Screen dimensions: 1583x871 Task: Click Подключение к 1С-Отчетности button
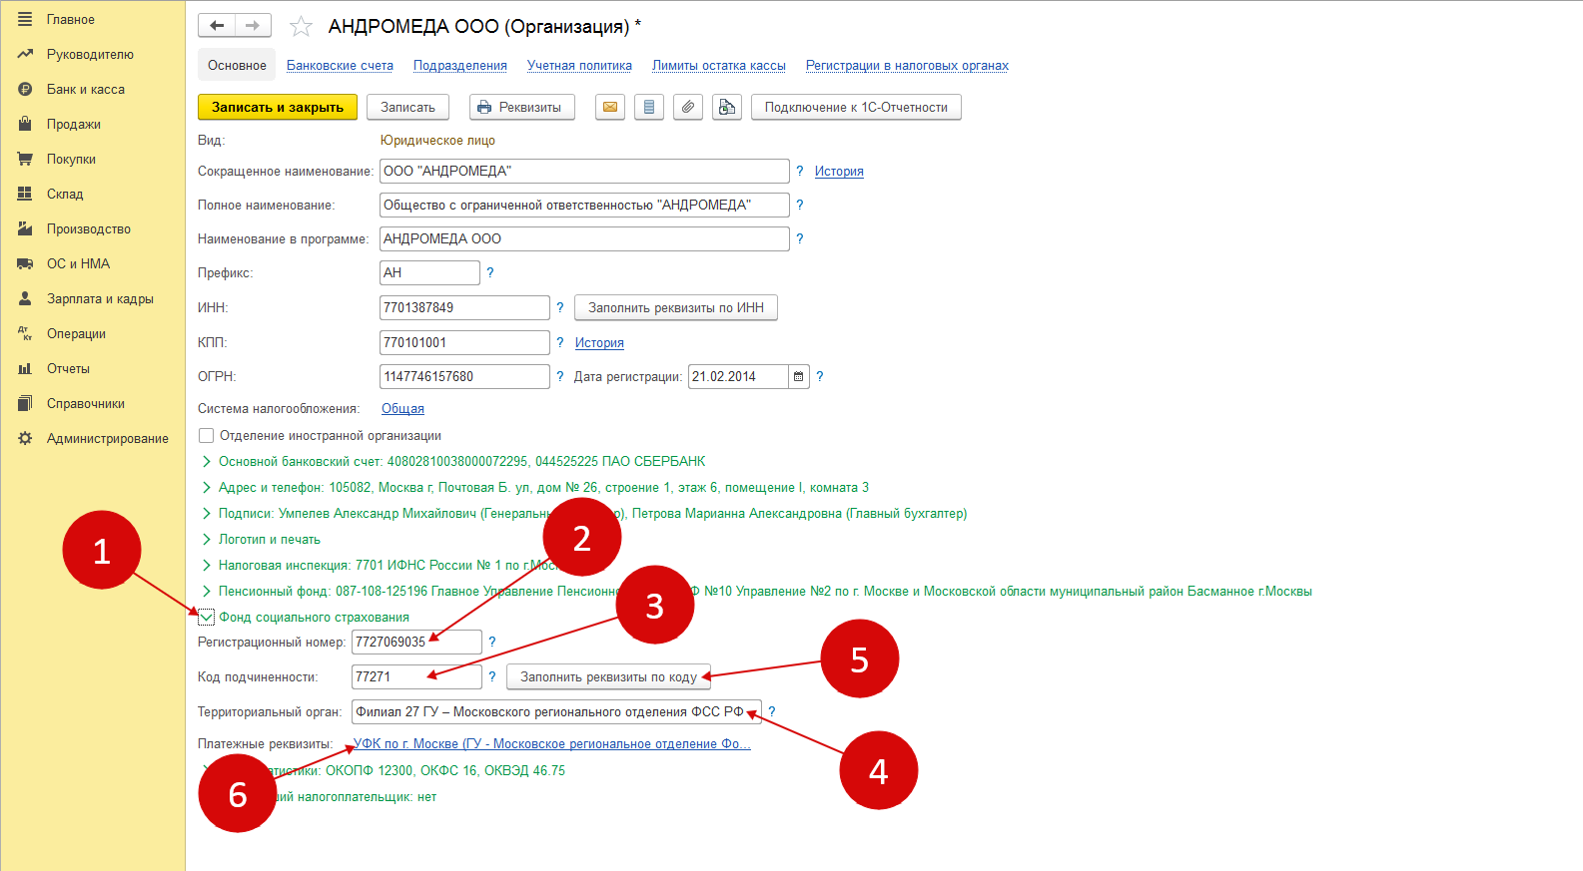tap(856, 107)
